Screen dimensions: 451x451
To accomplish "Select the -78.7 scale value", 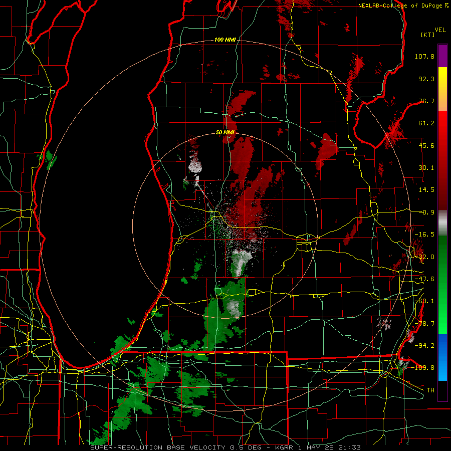I will [x=424, y=324].
